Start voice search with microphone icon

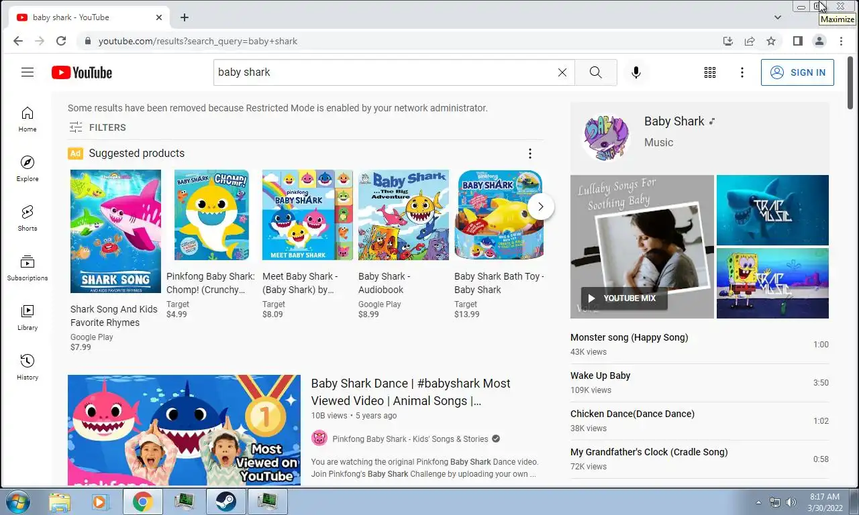point(636,72)
